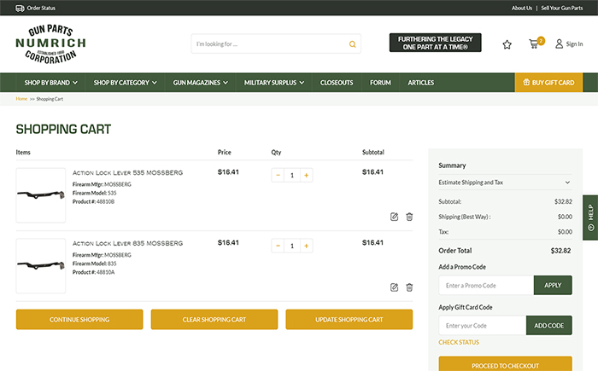The height and width of the screenshot is (371, 598).
Task: Expand Estimate Shipping and Tax section
Action: point(505,183)
